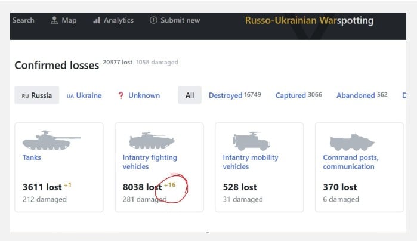Click the tank silhouette icon
Screen dimensions: 417x241
point(51,141)
